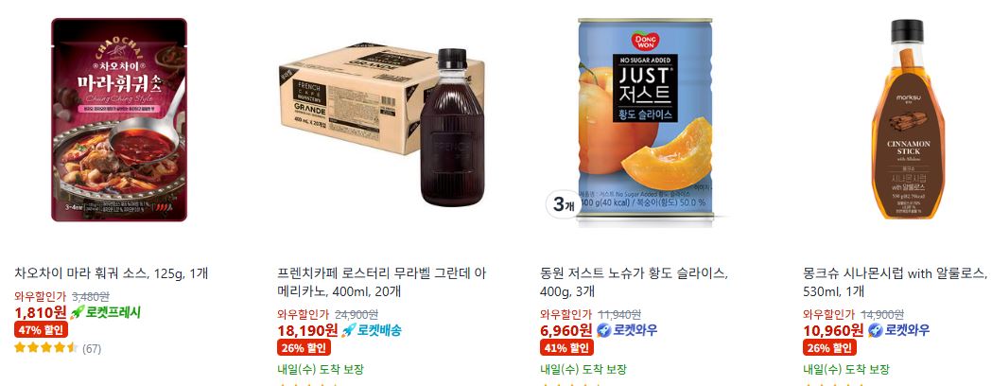Click the 로켓배송 rocket delivery badge
The height and width of the screenshot is (386, 992).
coord(371,329)
